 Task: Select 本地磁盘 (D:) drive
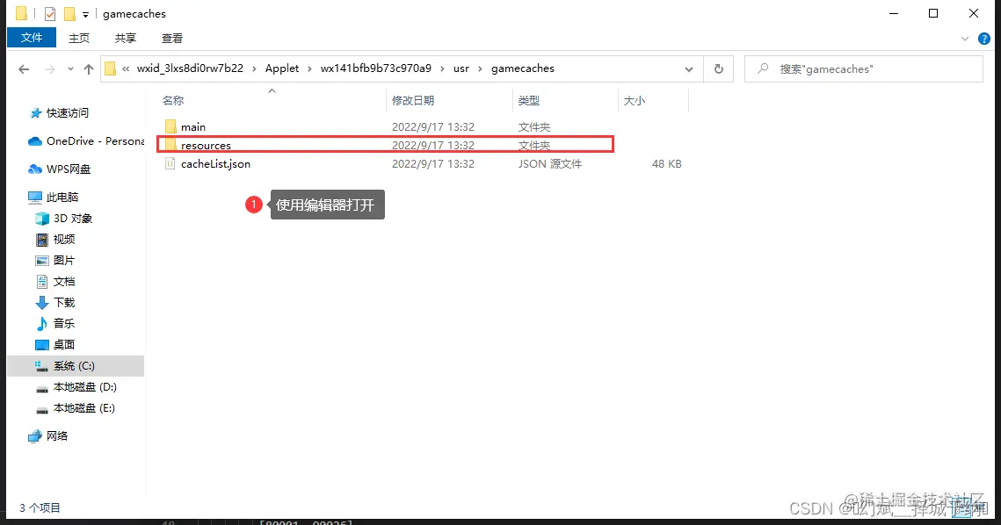(85, 386)
